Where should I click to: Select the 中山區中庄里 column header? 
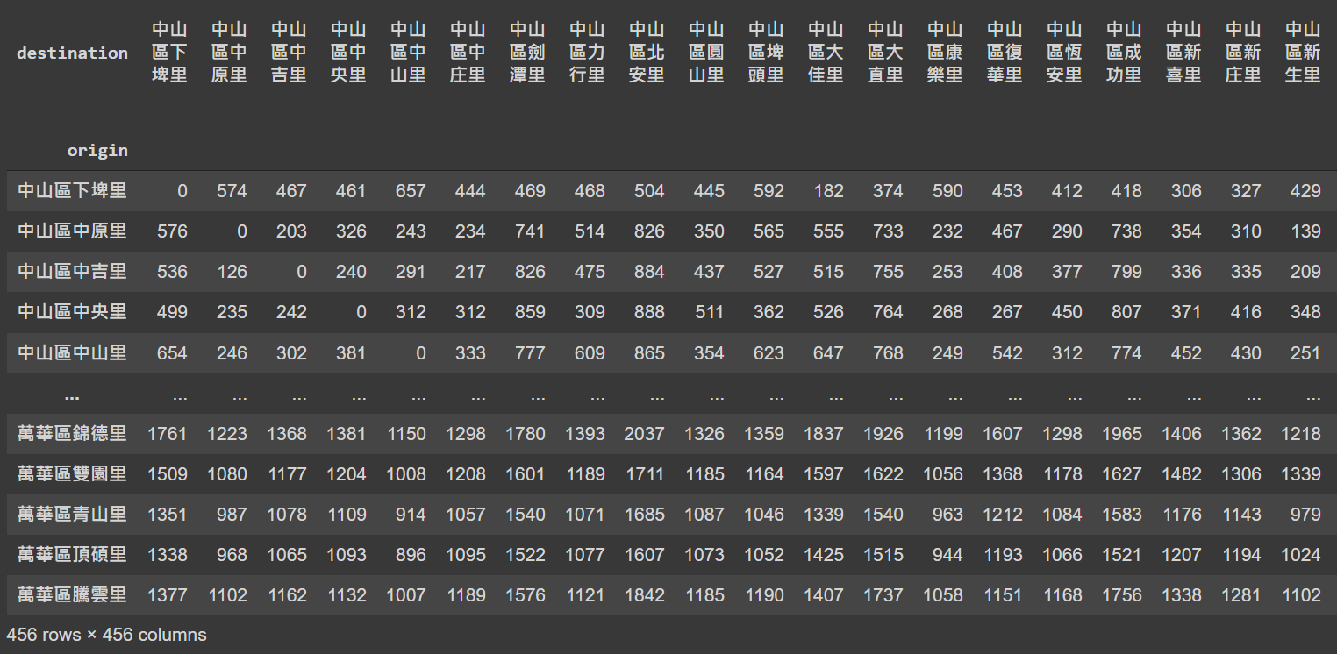pos(468,53)
